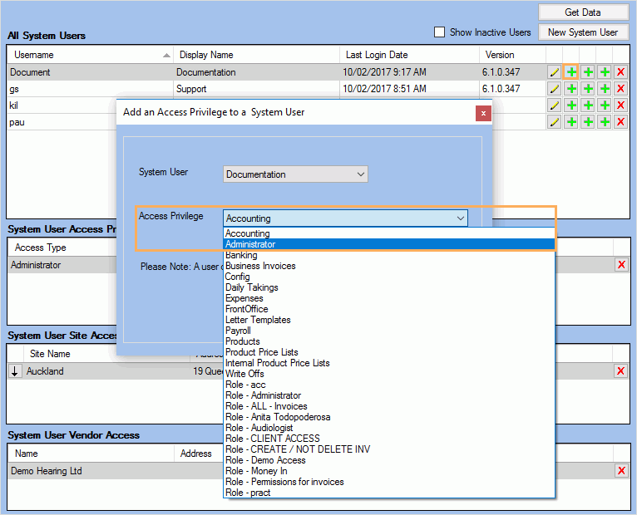
Task: Remove Demo Hearing Ltd vendor access
Action: point(620,471)
